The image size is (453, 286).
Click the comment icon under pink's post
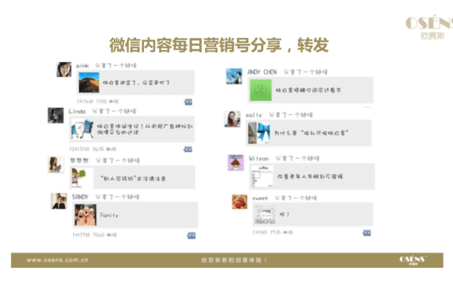pos(188,102)
